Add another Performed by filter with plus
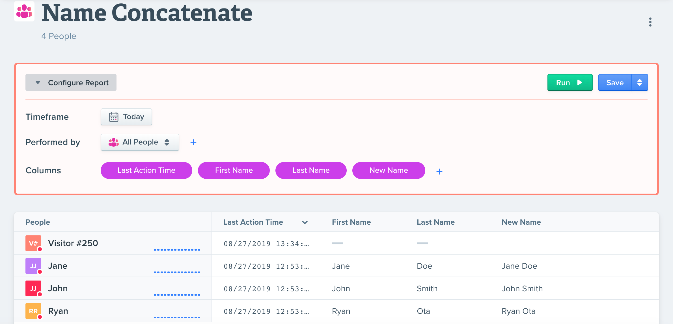The image size is (673, 324). click(x=193, y=142)
